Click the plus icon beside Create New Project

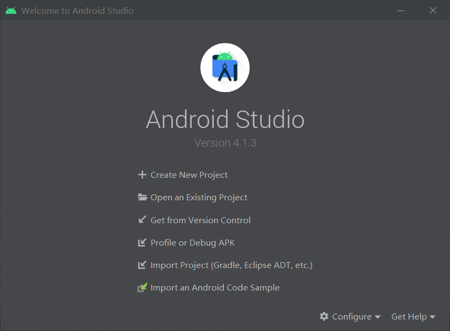tap(142, 175)
